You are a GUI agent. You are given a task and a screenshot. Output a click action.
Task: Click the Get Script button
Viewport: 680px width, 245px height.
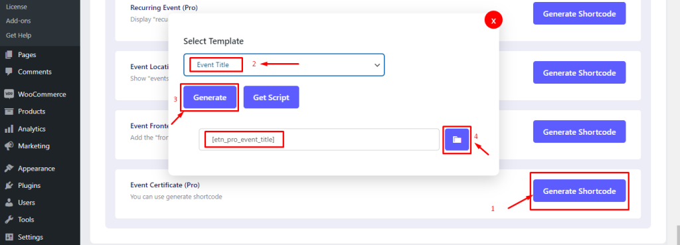coord(272,98)
